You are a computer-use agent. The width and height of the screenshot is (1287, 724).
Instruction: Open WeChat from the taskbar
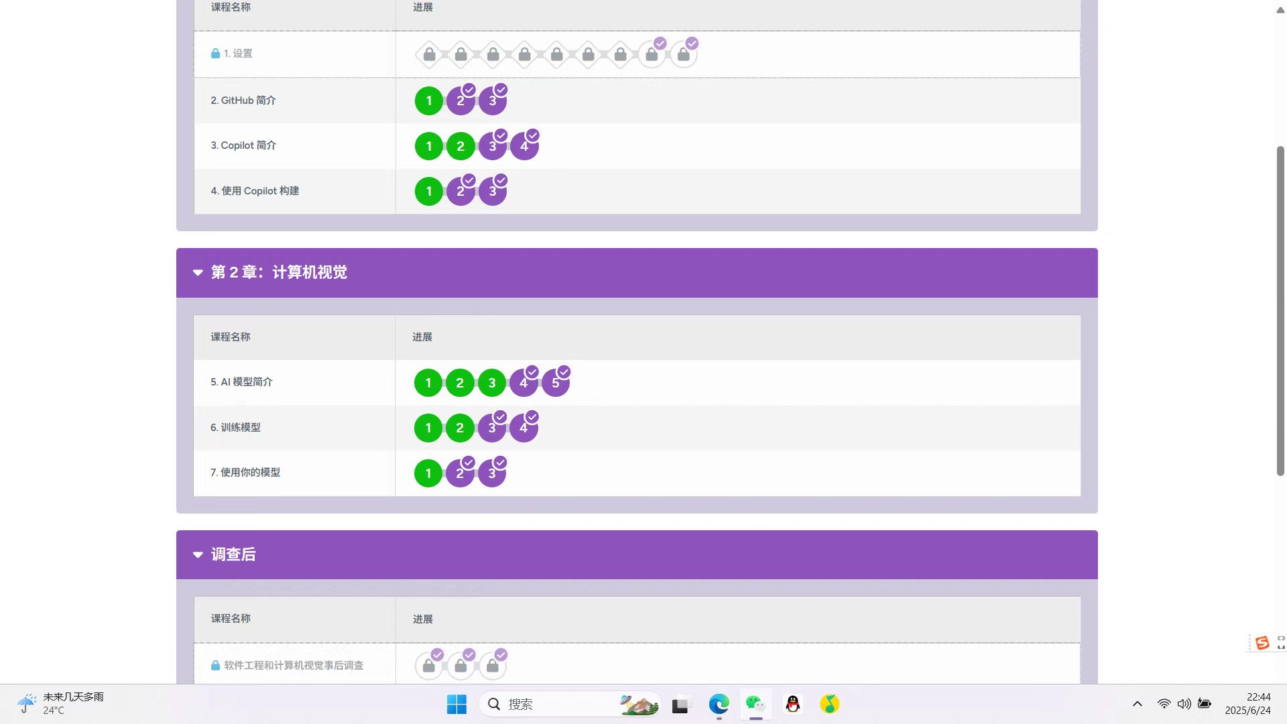pyautogui.click(x=755, y=705)
